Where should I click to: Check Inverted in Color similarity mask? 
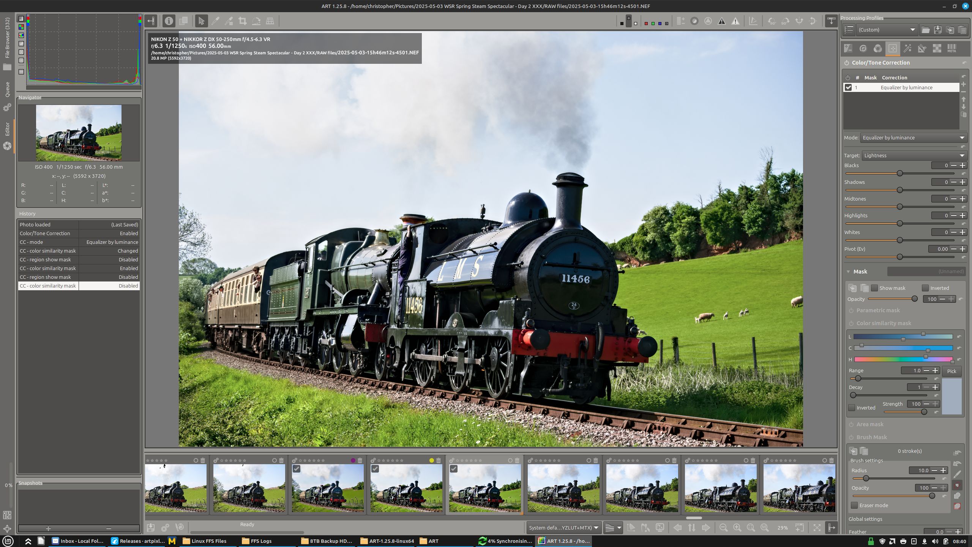pos(852,408)
